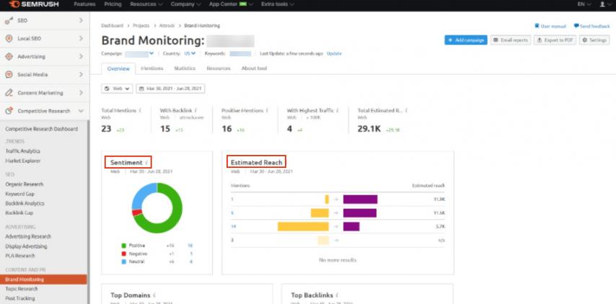The width and height of the screenshot is (616, 304).
Task: Select Brand Monitoring in sidebar
Action: pos(43,280)
